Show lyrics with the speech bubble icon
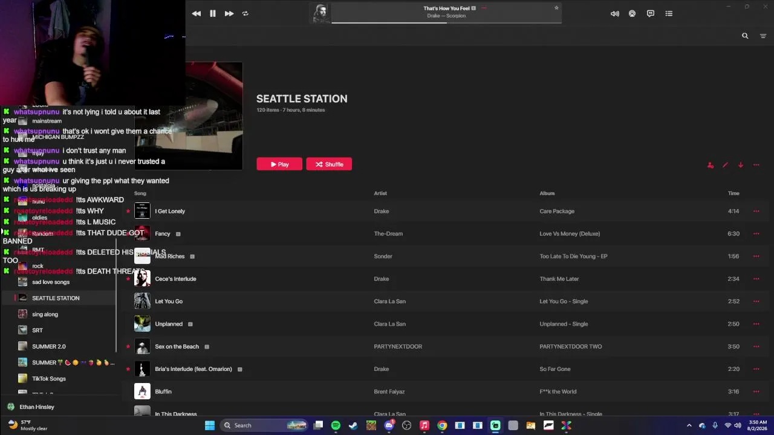This screenshot has width=774, height=435. pyautogui.click(x=651, y=13)
